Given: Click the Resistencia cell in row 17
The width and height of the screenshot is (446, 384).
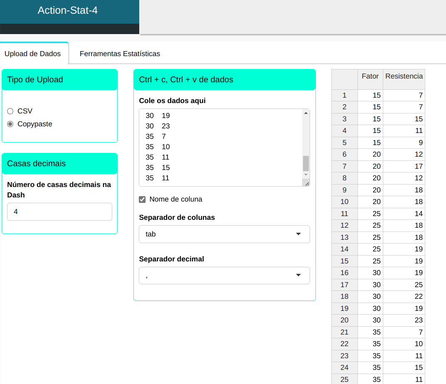Looking at the screenshot, I should coord(404,285).
